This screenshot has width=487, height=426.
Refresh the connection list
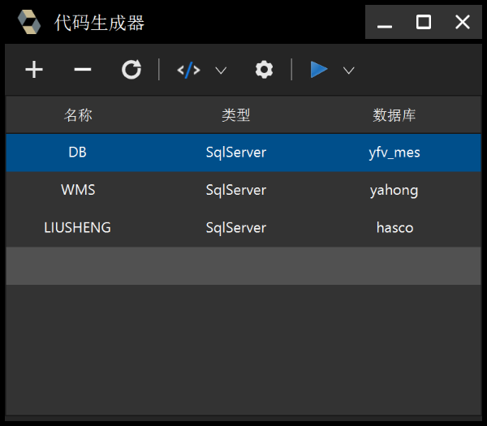[131, 70]
